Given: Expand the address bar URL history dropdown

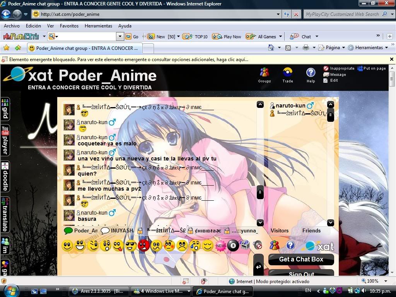Looking at the screenshot, I should pos(278,14).
